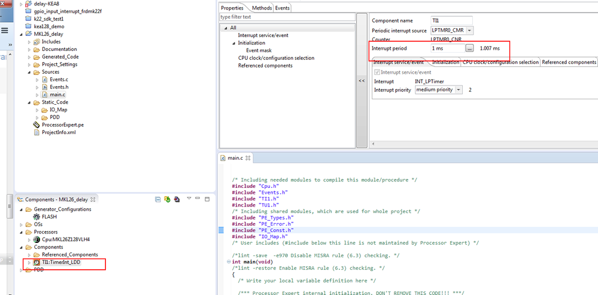The image size is (598, 295).
Task: Click the Interrupt period 1 ms field
Action: coord(448,48)
